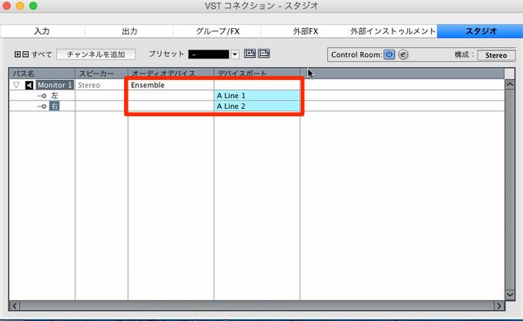Click Stereo in the スピーカー column
This screenshot has height=321, width=523.
coord(89,85)
